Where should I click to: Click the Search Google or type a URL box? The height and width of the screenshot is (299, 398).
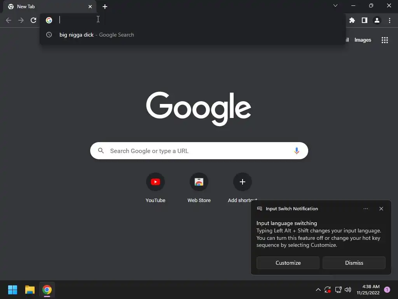click(x=199, y=151)
